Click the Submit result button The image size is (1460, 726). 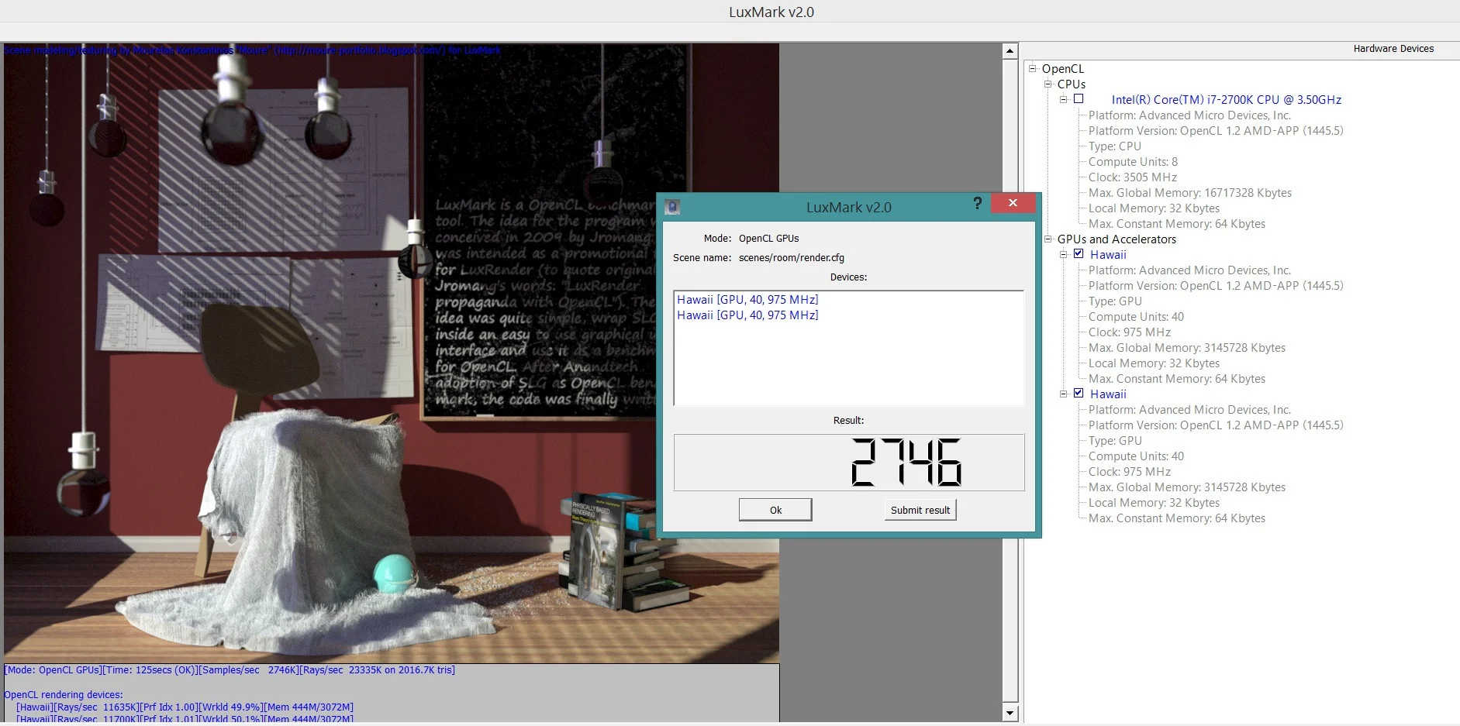920,510
